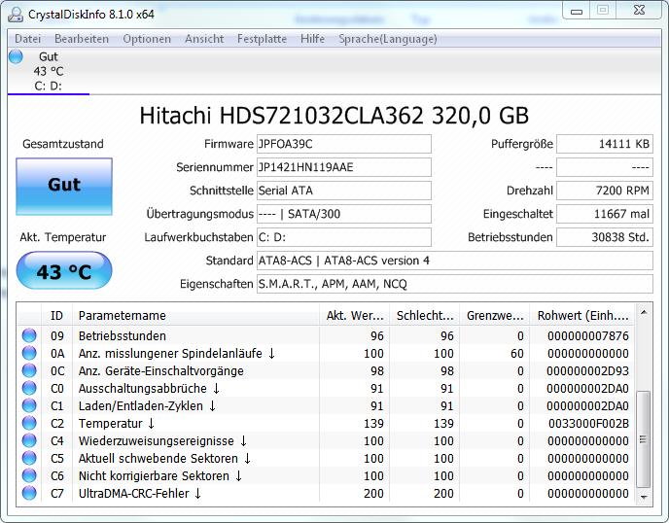Open the Optionen menu
Screen dimensions: 669x523
click(x=147, y=39)
